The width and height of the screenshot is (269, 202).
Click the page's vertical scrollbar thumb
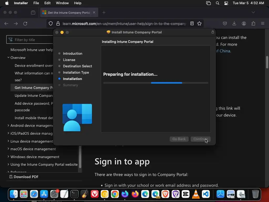pos(267,62)
